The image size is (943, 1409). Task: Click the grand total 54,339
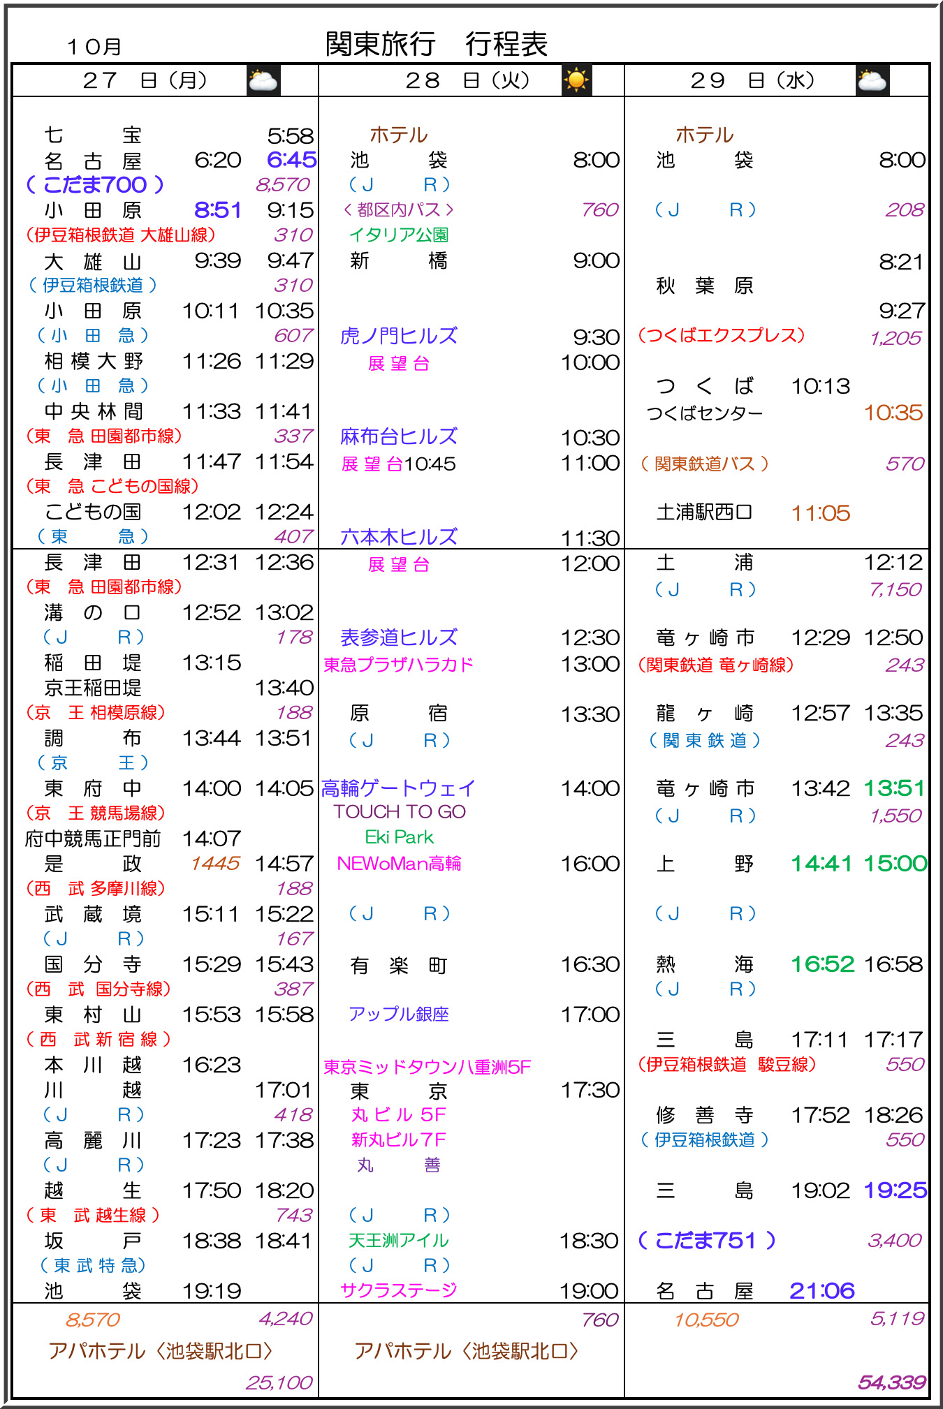[x=891, y=1382]
